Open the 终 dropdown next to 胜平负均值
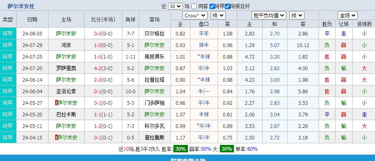Viewport: 375px width, 161px height. pos(297,16)
